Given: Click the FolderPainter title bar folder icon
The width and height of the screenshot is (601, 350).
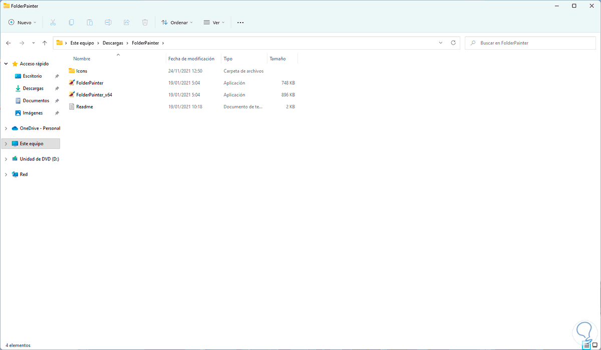Looking at the screenshot, I should coord(6,6).
